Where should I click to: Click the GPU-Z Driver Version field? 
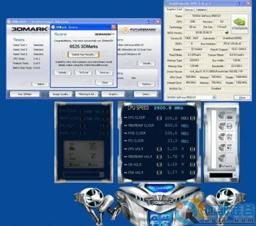pos(216,71)
